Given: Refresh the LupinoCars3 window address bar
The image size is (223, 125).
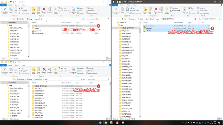Looking at the screenshot, I should click(x=84, y=19).
